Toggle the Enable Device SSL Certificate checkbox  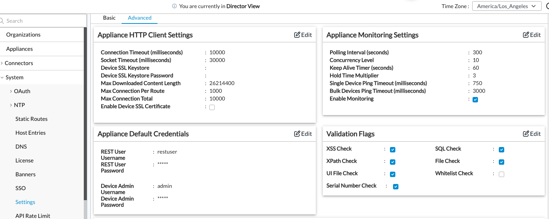pyautogui.click(x=212, y=107)
